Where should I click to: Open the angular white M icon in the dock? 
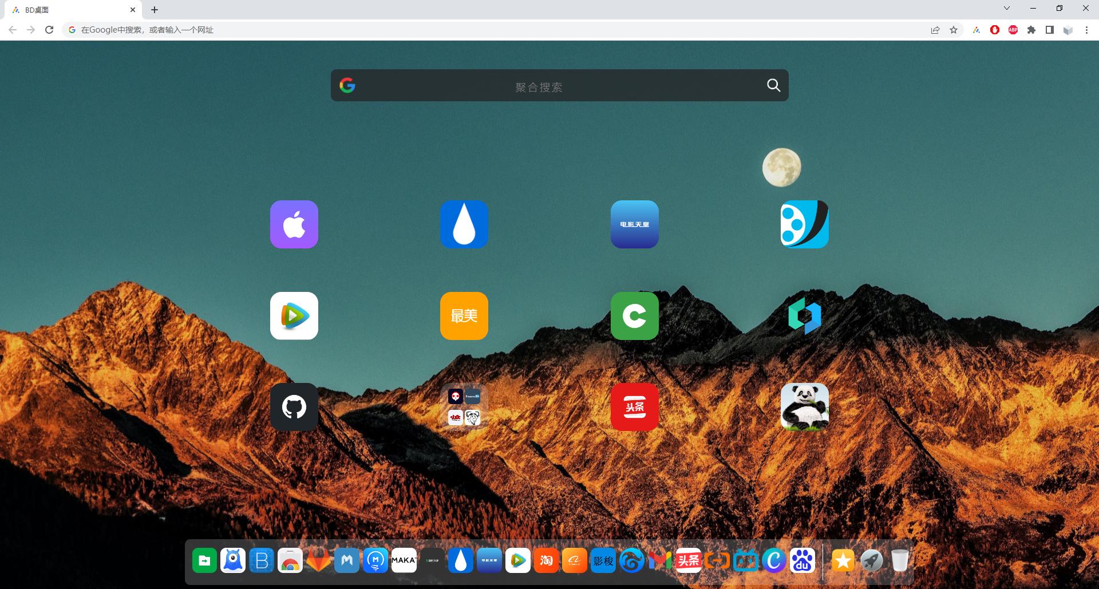pyautogui.click(x=347, y=561)
